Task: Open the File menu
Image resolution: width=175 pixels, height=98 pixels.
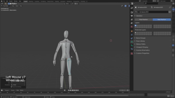Action: [x=4, y=1]
